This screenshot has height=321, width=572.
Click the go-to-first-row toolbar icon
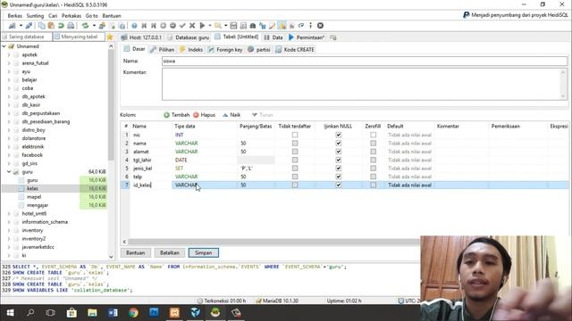click(144, 26)
